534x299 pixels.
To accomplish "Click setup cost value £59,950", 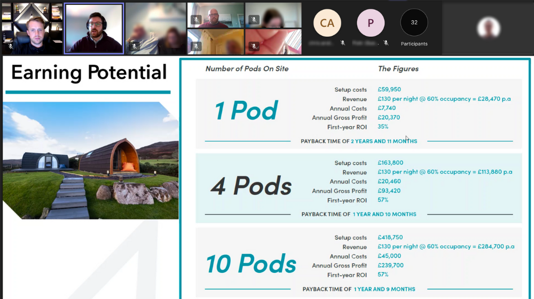I will click(389, 89).
